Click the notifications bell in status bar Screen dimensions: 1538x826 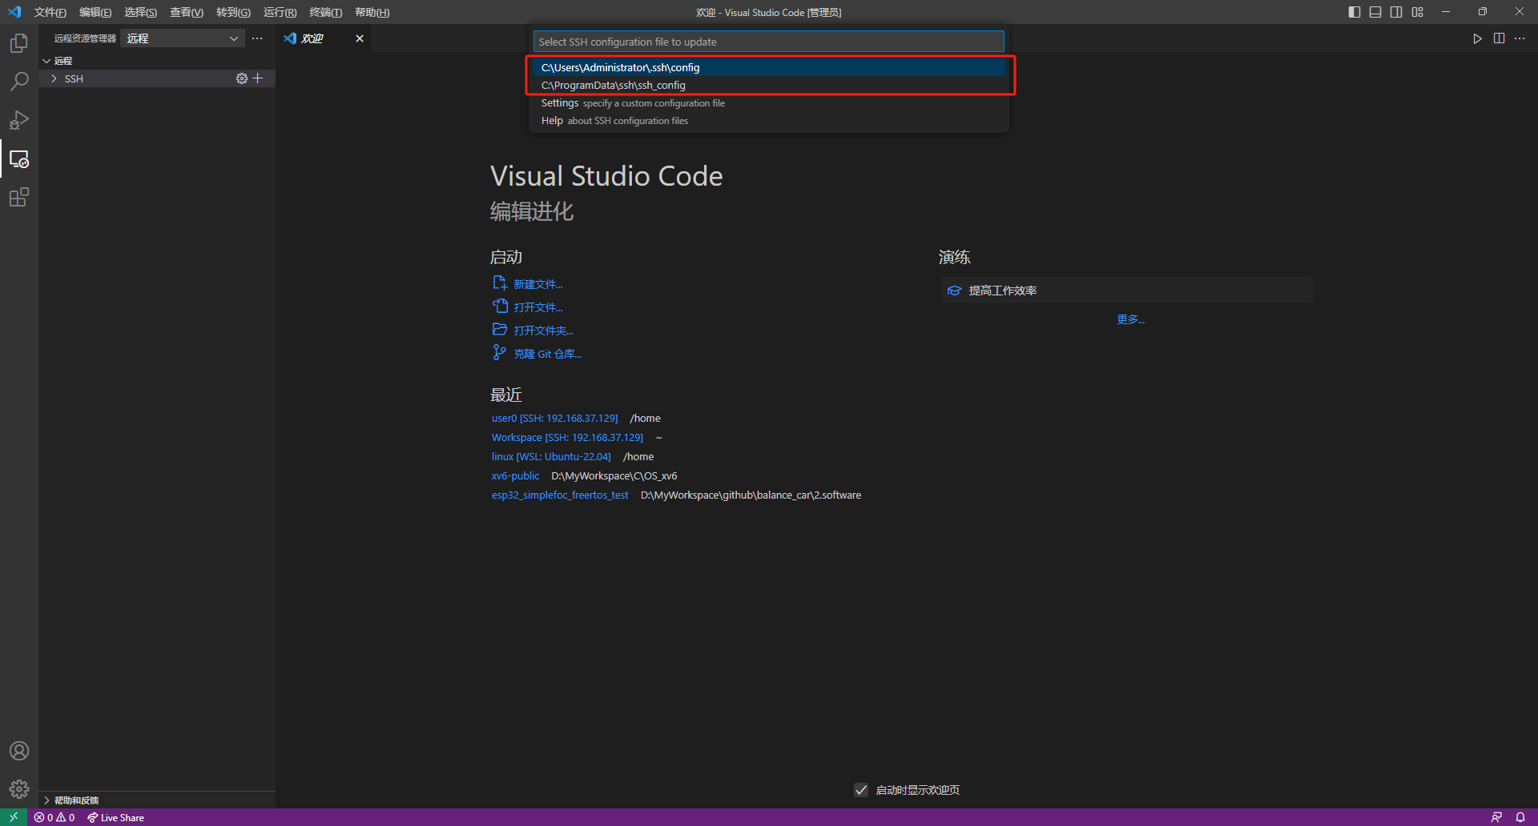click(1520, 817)
